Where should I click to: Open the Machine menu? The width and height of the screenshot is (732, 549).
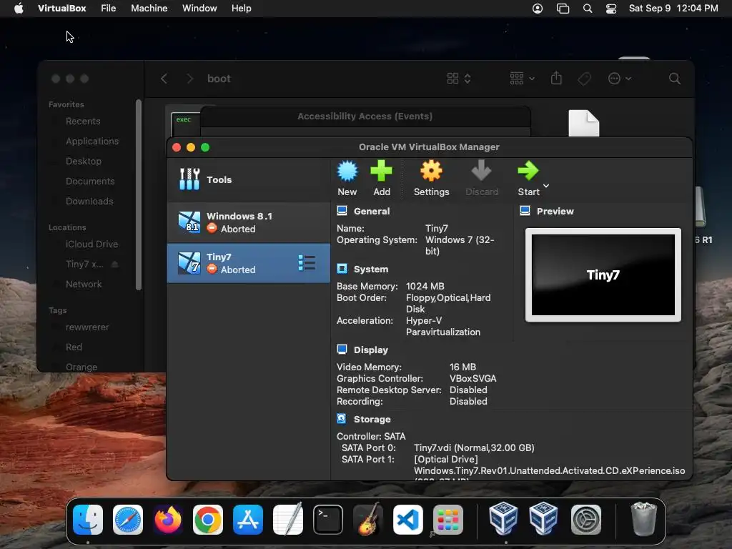(149, 9)
